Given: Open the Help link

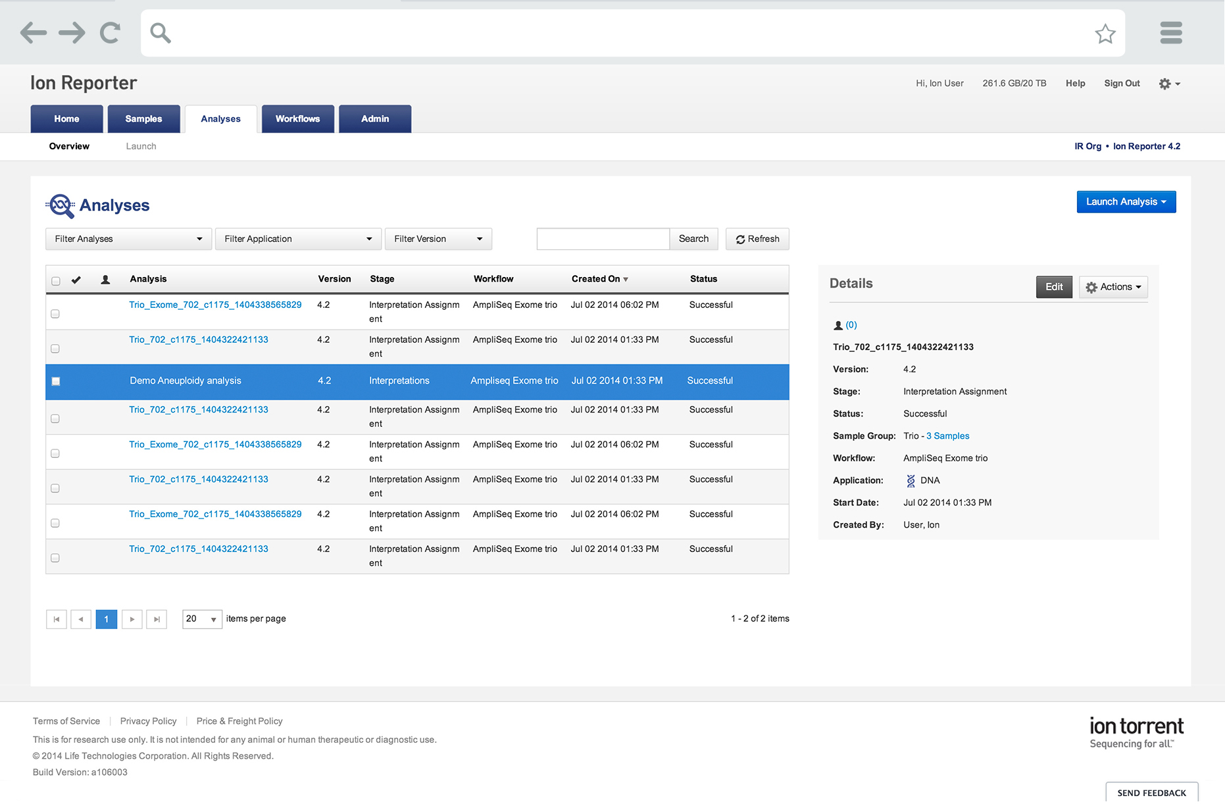Looking at the screenshot, I should [x=1075, y=84].
